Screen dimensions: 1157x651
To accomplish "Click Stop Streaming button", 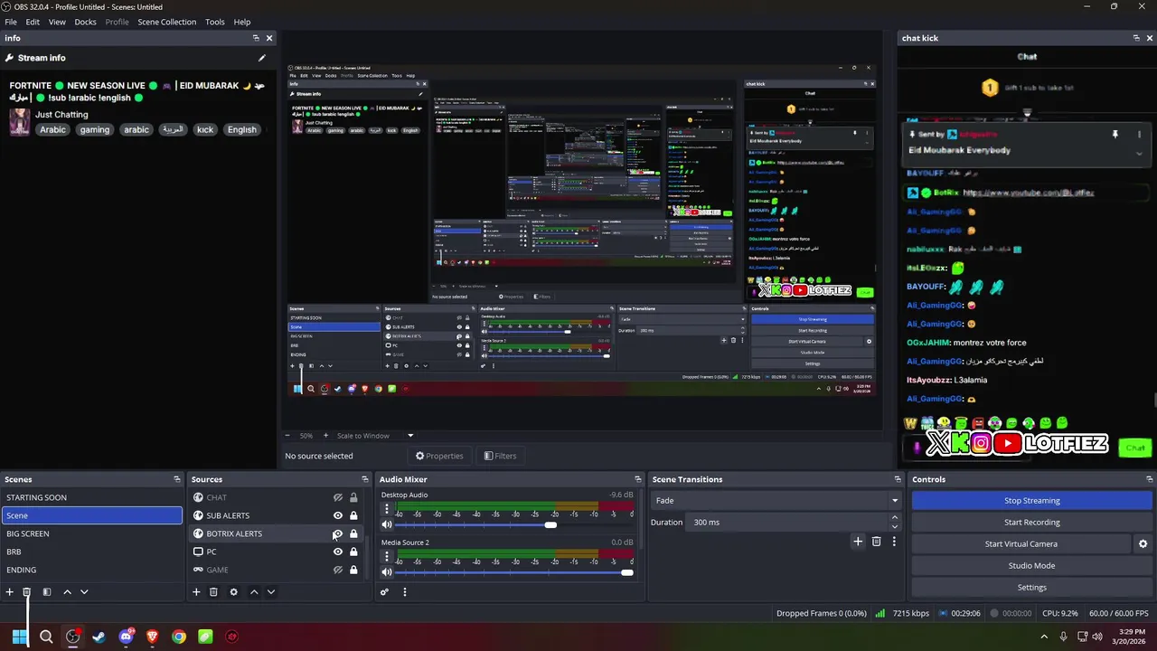I will [x=1031, y=500].
